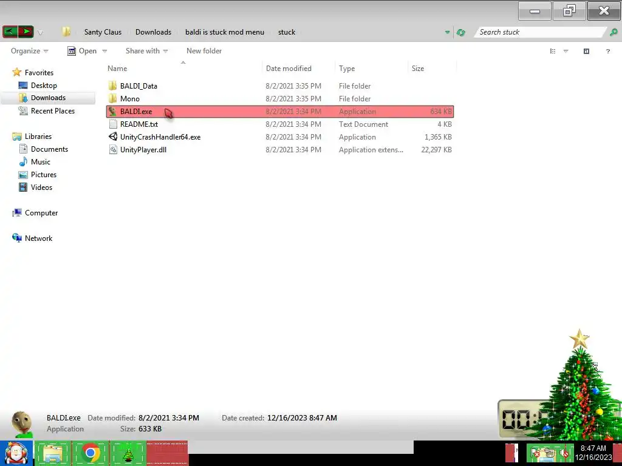622x466 pixels.
Task: Sort by the Type column header
Action: [347, 68]
